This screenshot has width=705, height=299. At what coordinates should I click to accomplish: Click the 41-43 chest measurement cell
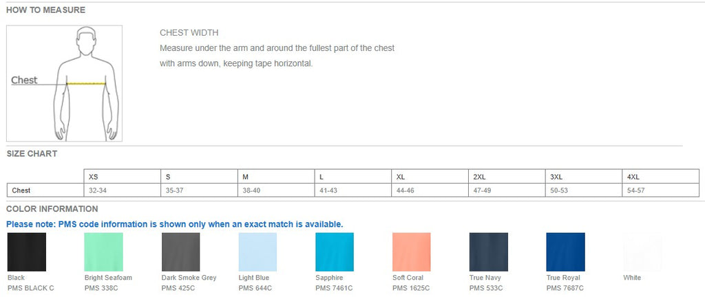pyautogui.click(x=353, y=190)
